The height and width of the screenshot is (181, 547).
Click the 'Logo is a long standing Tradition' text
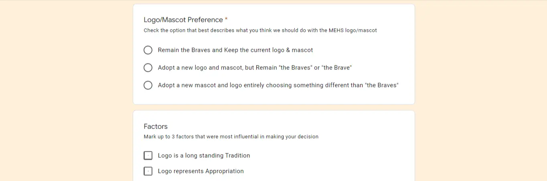(x=204, y=155)
